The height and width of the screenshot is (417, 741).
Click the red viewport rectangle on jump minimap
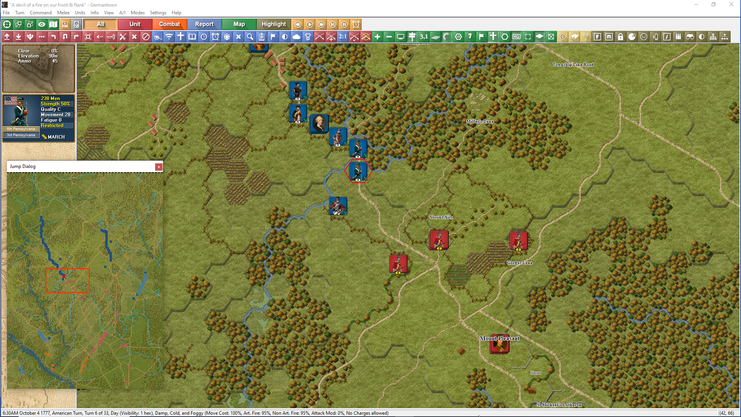point(68,281)
